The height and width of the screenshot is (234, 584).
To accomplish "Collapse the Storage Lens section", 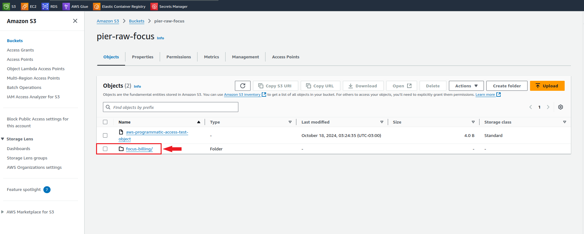I will [x=3, y=139].
